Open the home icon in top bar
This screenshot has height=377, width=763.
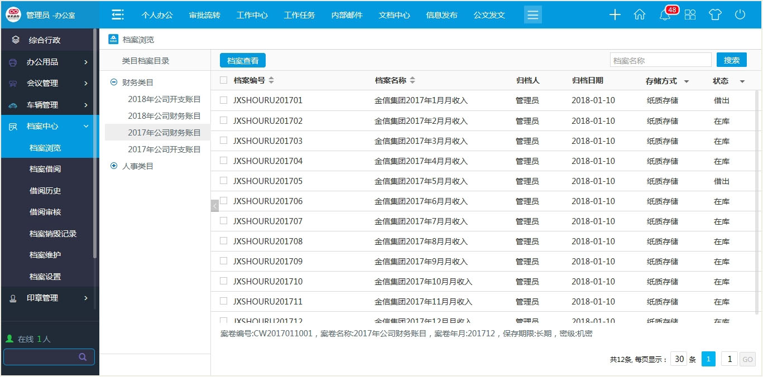tap(640, 14)
